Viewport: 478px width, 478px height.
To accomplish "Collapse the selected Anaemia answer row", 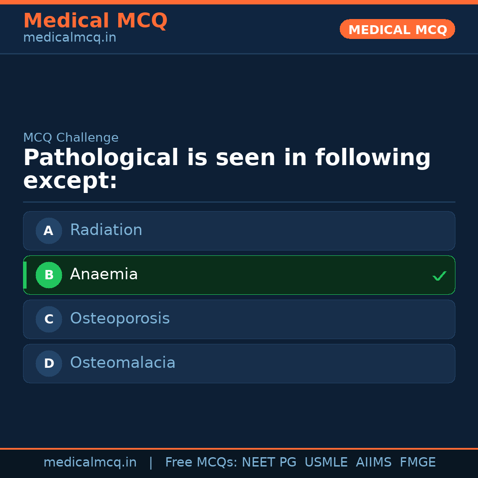I will tap(239, 275).
